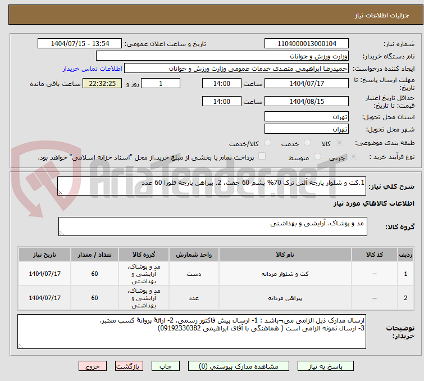Click quantity 60 in the suit row
Viewport: 424px width, 381px height.
click(94, 274)
